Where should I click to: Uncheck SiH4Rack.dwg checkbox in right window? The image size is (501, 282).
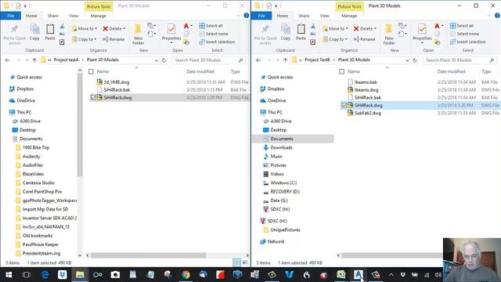tap(344, 105)
